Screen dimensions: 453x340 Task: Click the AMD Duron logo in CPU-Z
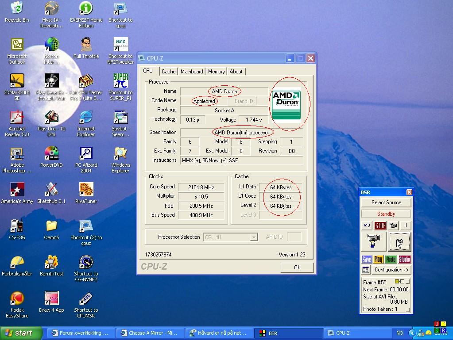(x=287, y=105)
